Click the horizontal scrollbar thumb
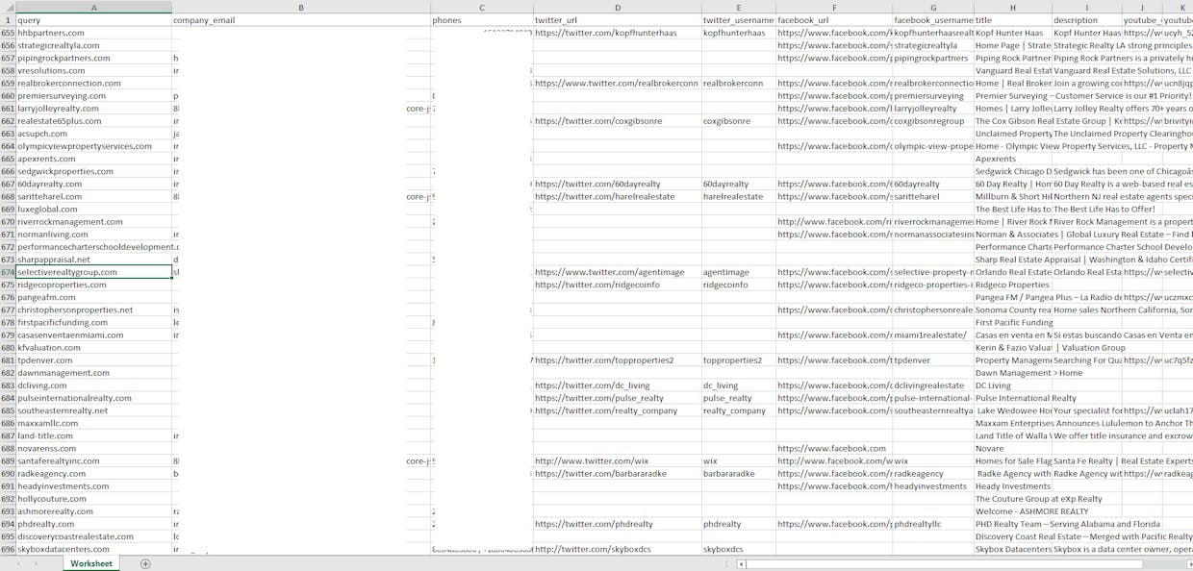The image size is (1193, 571). pyautogui.click(x=945, y=563)
